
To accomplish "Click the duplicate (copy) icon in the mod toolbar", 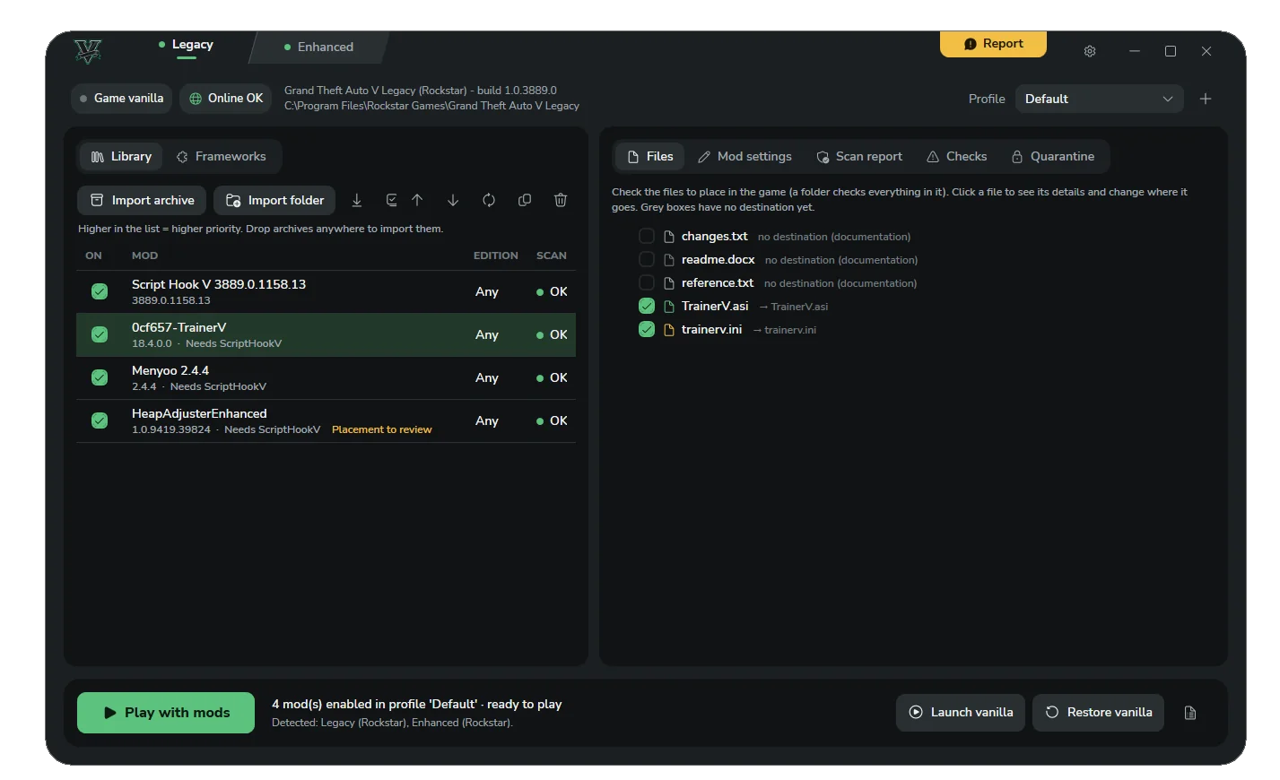I will 525,200.
